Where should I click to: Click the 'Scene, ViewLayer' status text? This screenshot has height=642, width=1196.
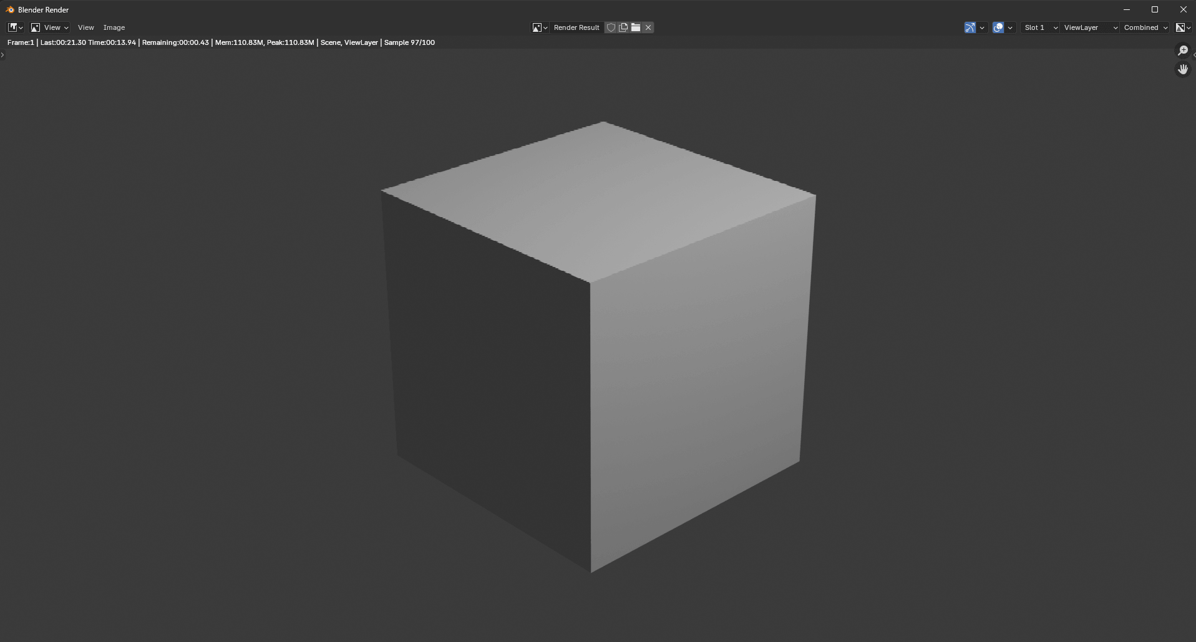click(x=349, y=42)
